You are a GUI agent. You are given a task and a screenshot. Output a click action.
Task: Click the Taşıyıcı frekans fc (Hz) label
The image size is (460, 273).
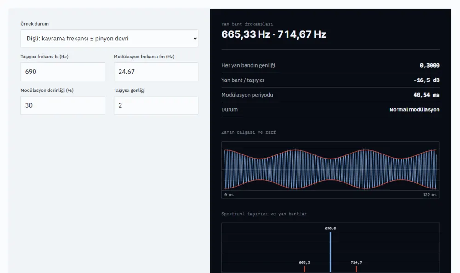44,57
